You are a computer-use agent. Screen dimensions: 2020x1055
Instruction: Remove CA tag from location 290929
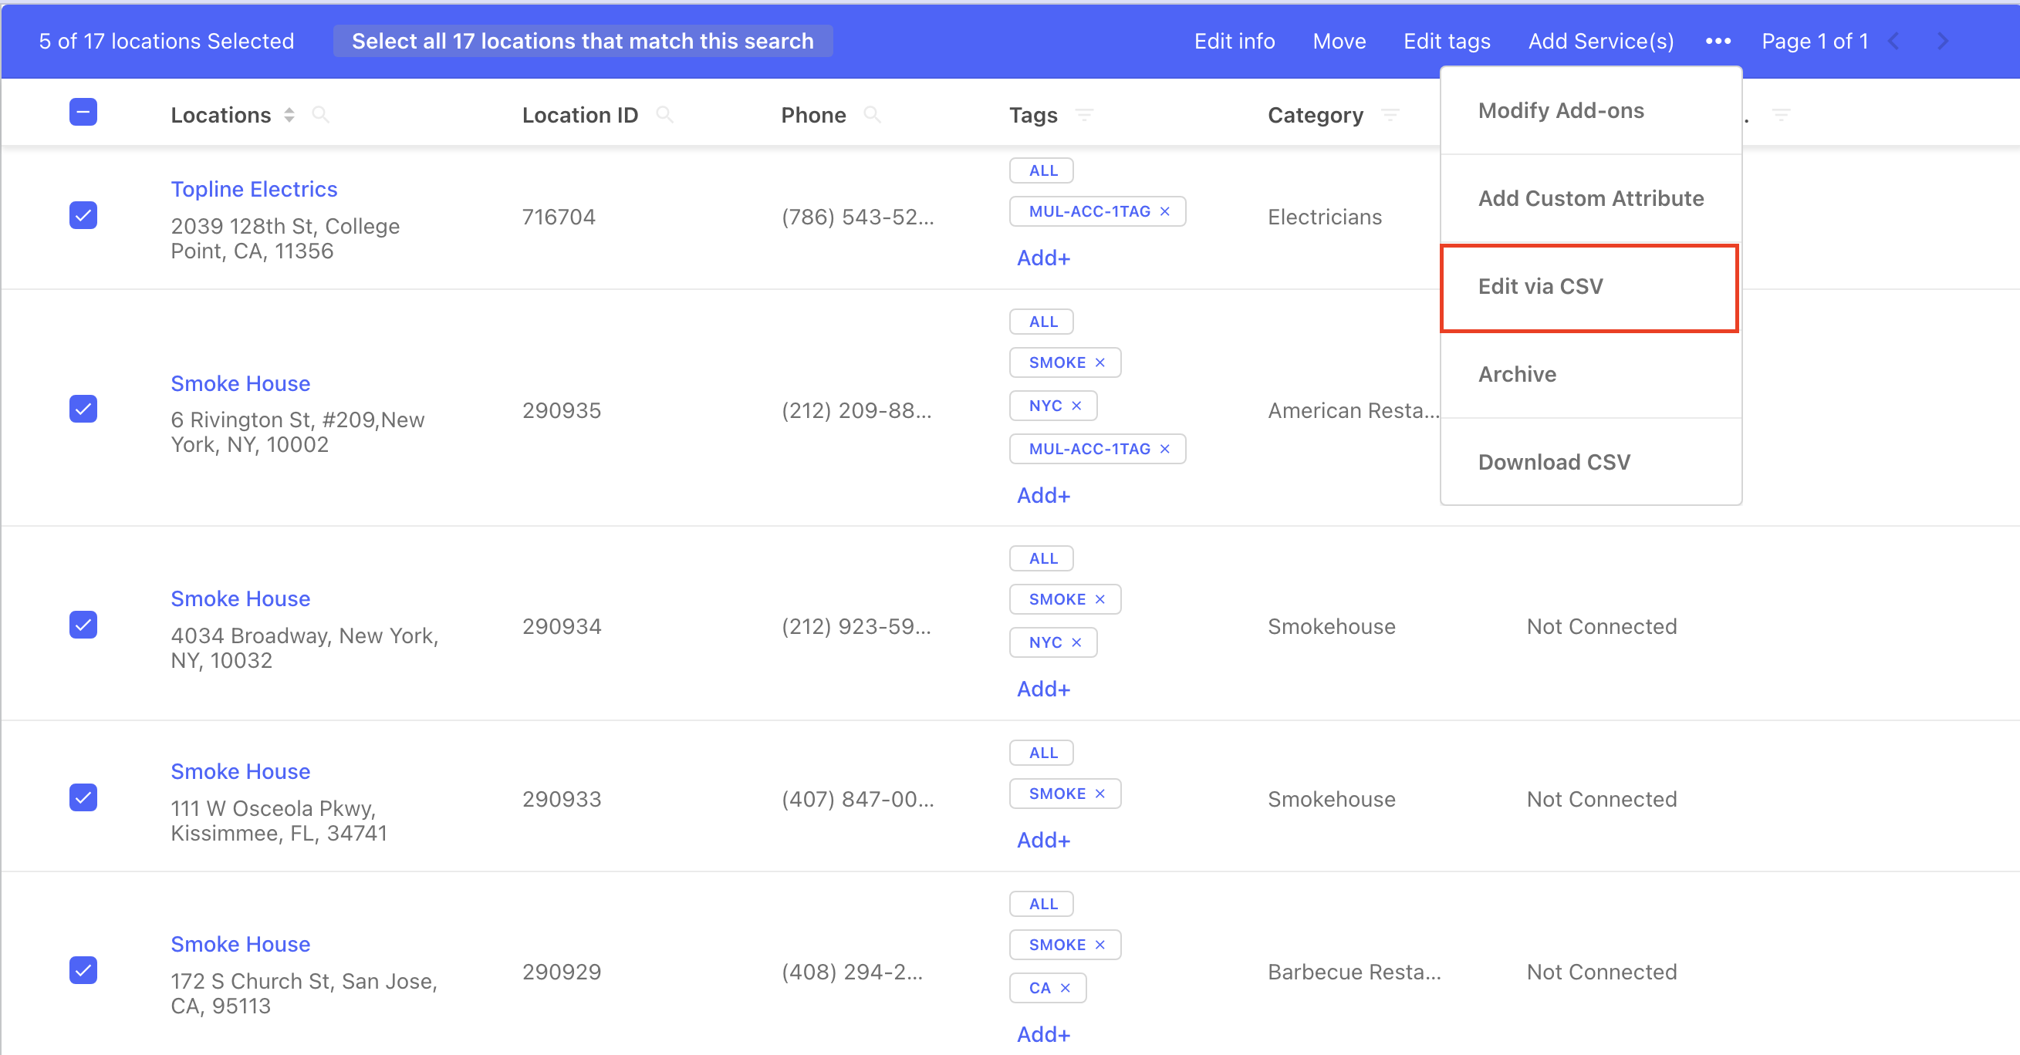1065,988
